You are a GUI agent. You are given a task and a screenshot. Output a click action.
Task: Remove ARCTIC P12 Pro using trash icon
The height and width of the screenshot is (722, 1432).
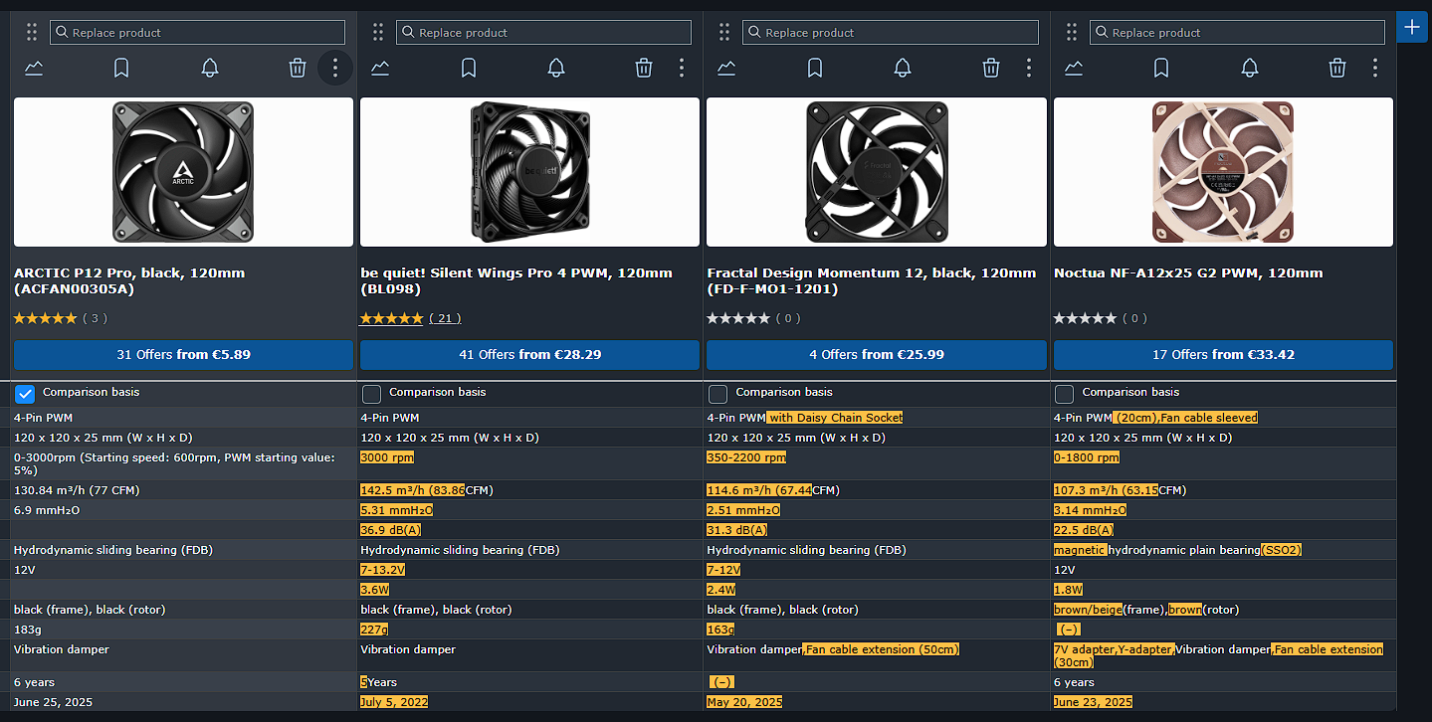[297, 68]
